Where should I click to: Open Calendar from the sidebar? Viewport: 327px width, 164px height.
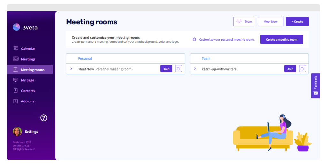[28, 48]
